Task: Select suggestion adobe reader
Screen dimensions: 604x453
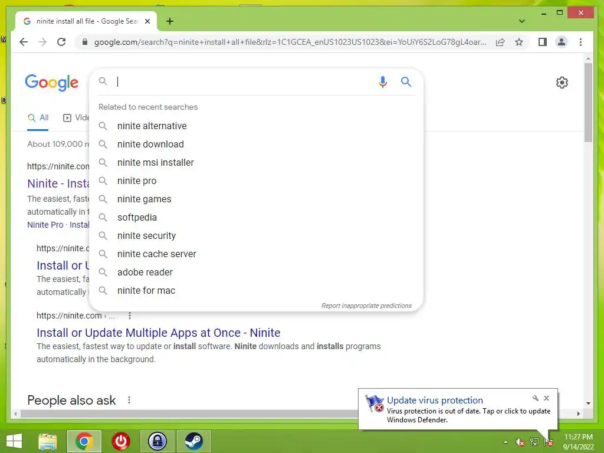Action: (x=256, y=273)
